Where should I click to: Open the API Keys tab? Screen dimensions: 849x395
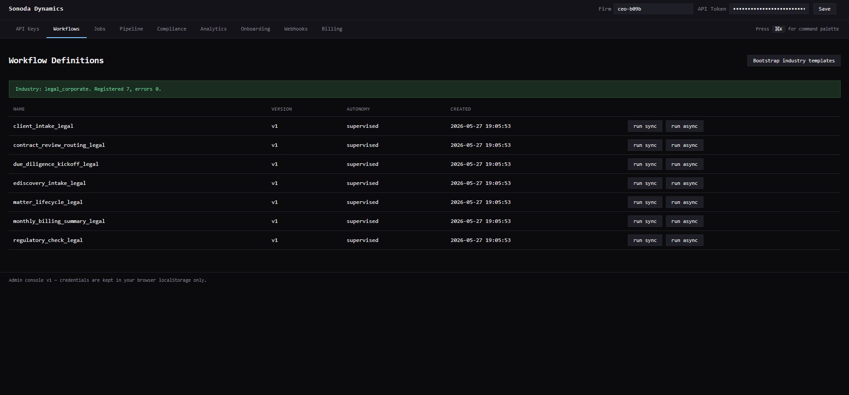pos(27,29)
